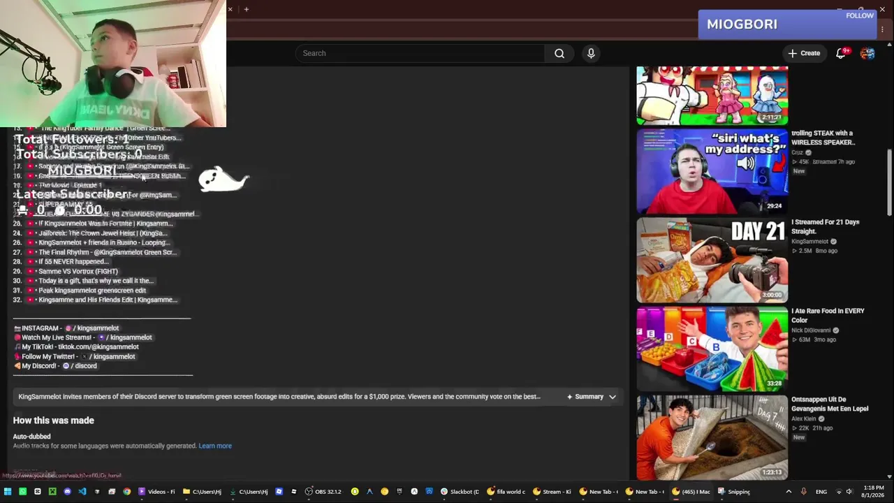Open the rare food colors video thumbnail
894x503 pixels.
[712, 349]
